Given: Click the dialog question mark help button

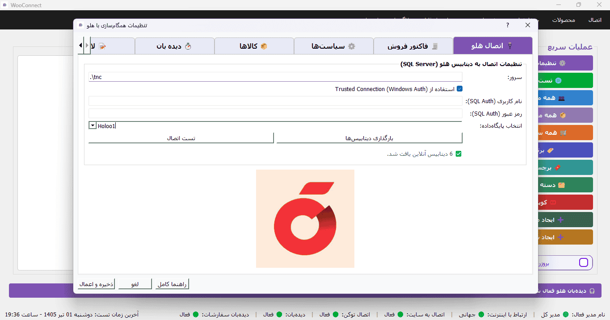Looking at the screenshot, I should (x=508, y=25).
